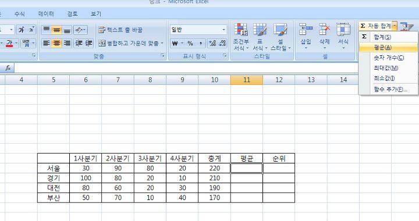Image resolution: width=419 pixels, height=221 pixels.
Task: Apply percent style format
Action: tap(190, 43)
